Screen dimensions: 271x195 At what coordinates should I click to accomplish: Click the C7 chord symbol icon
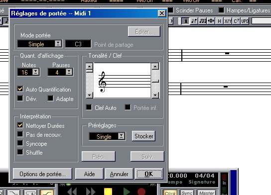point(236,21)
